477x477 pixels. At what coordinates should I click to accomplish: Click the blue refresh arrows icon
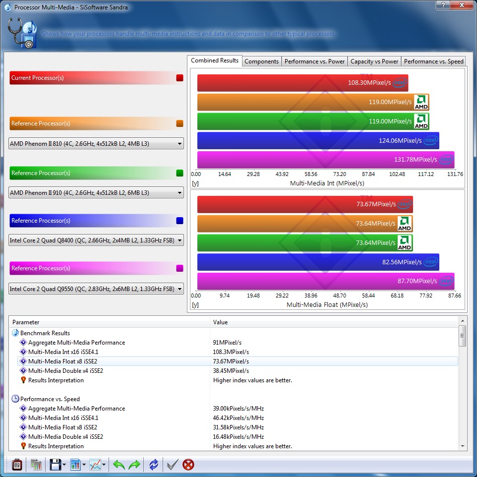click(x=154, y=465)
